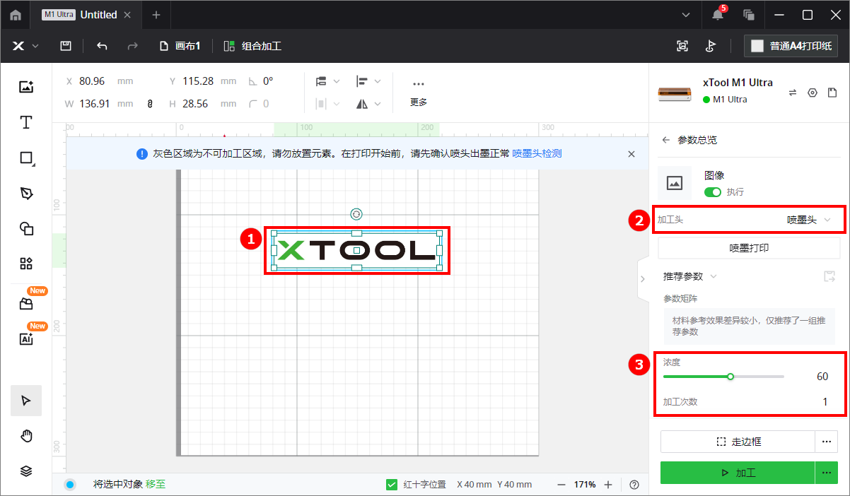Select the Pen vector tool
Screen dimensions: 850x496
(x=26, y=193)
